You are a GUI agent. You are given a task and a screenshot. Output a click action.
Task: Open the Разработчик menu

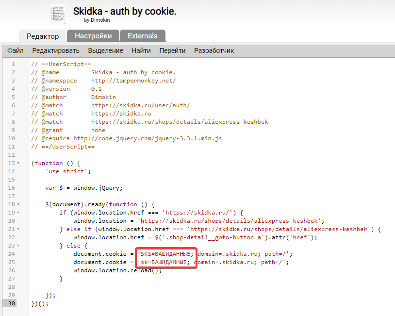click(x=214, y=50)
